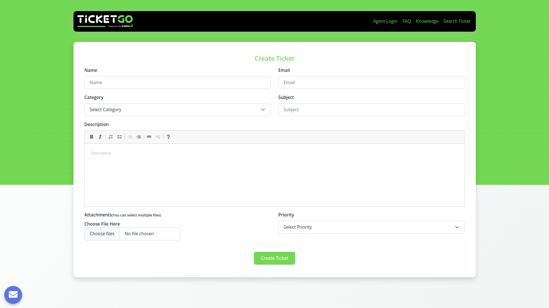Open the floating envelope message button
The width and height of the screenshot is (549, 308).
point(13,295)
